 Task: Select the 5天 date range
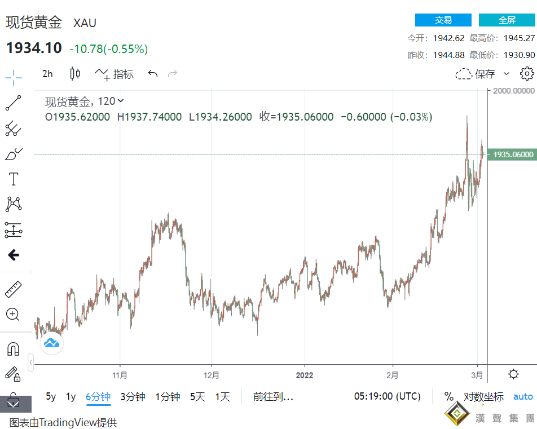[x=197, y=396]
